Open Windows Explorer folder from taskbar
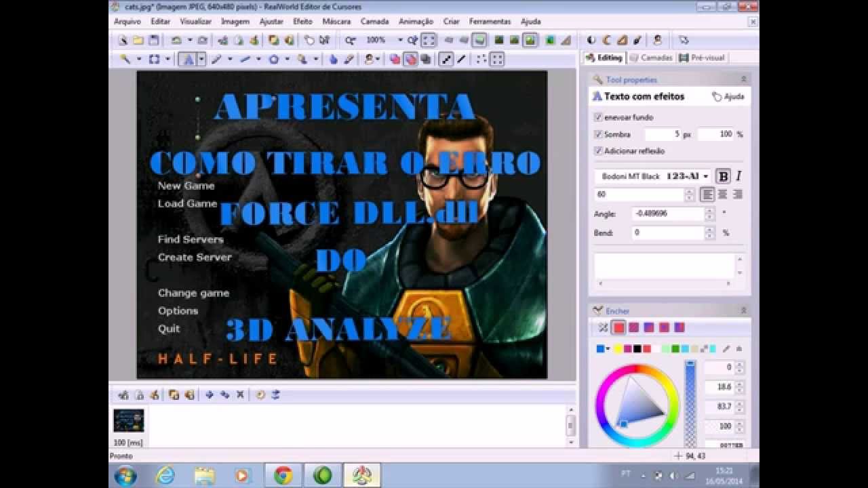This screenshot has height=488, width=868. coord(204,476)
